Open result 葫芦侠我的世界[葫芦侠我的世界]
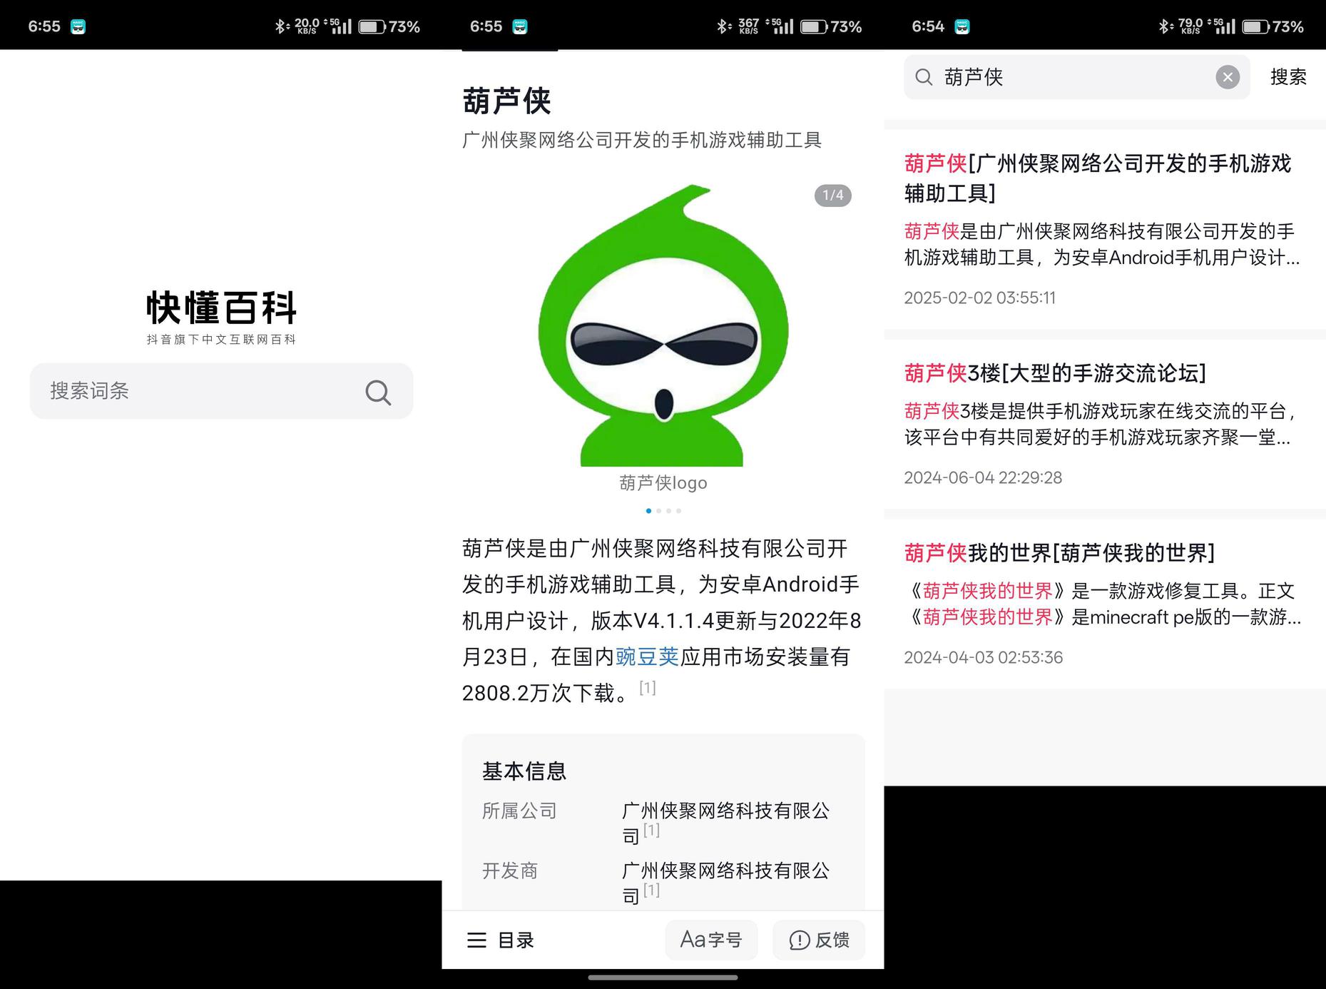Screen dimensions: 1326x989 (1059, 553)
